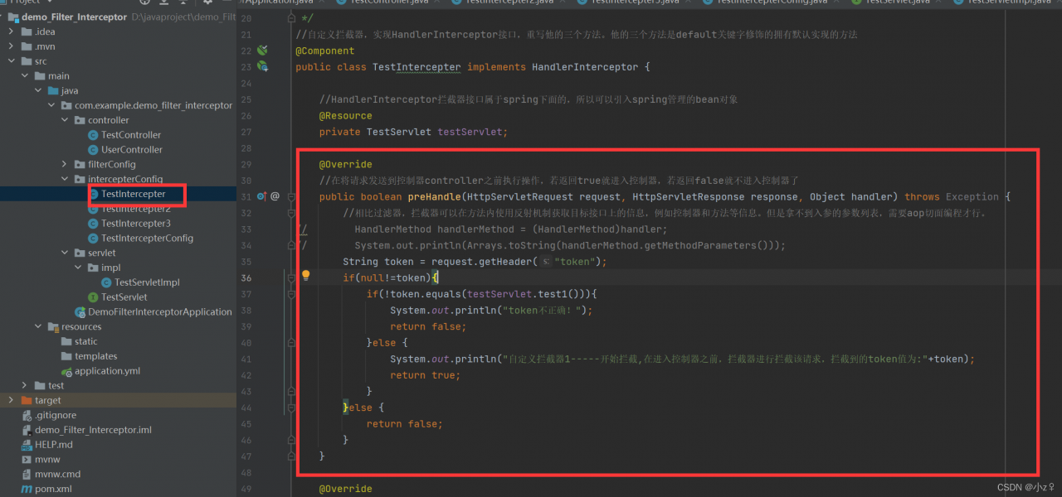This screenshot has height=497, width=1062.
Task: Click the preHandle method name
Action: pos(434,197)
